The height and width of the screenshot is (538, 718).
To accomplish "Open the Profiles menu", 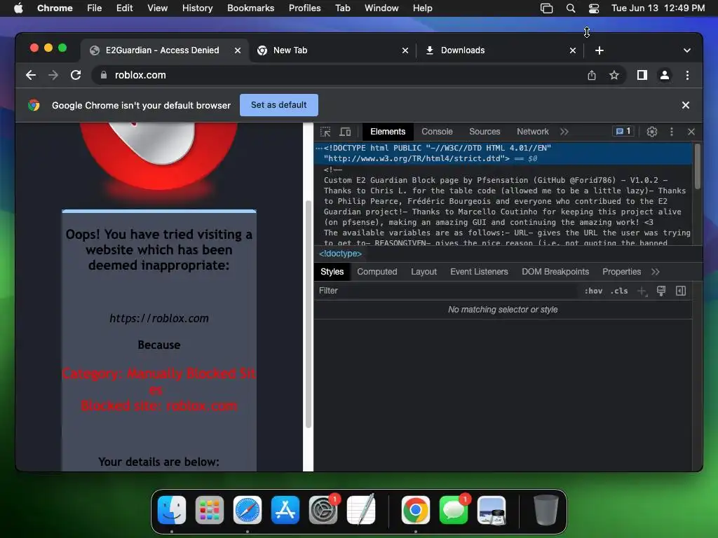I will point(304,8).
